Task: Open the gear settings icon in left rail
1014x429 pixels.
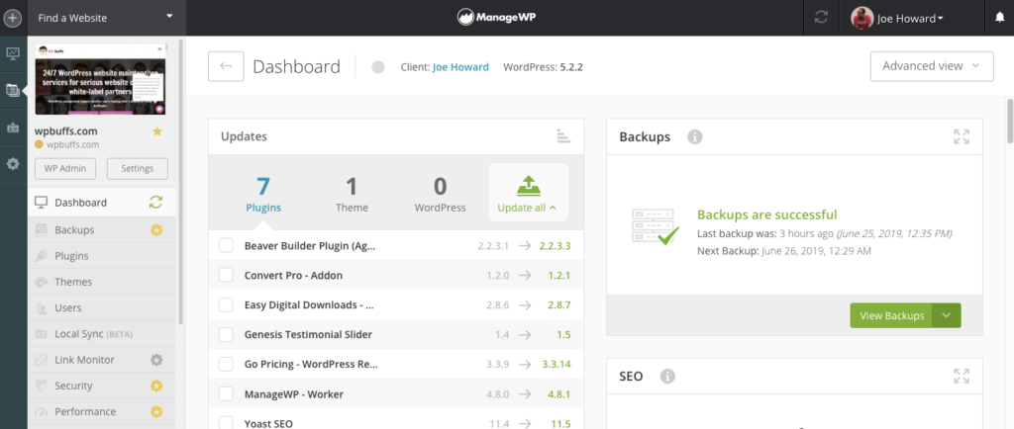Action: coord(13,163)
